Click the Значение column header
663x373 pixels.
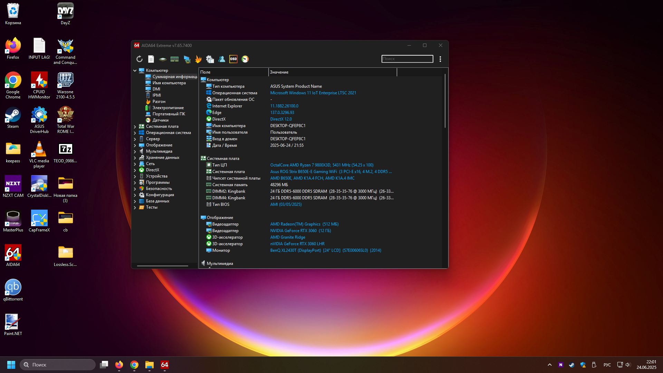[333, 72]
